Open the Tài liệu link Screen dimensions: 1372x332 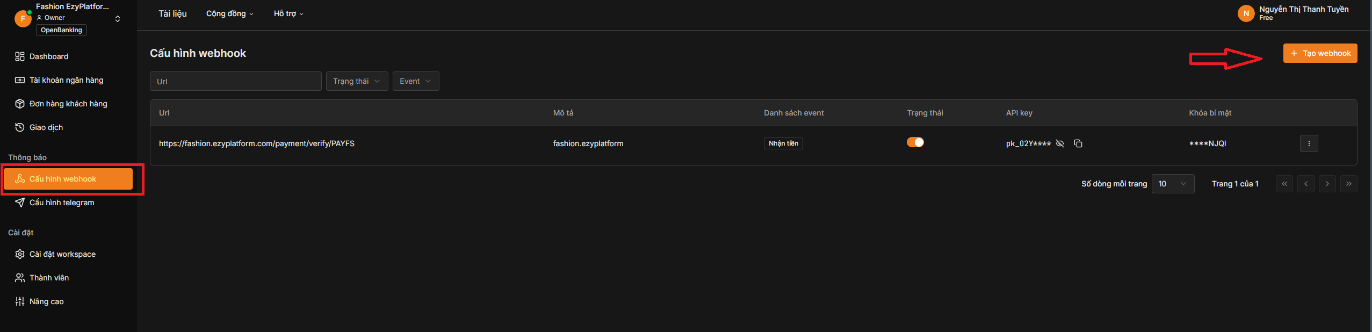click(172, 13)
